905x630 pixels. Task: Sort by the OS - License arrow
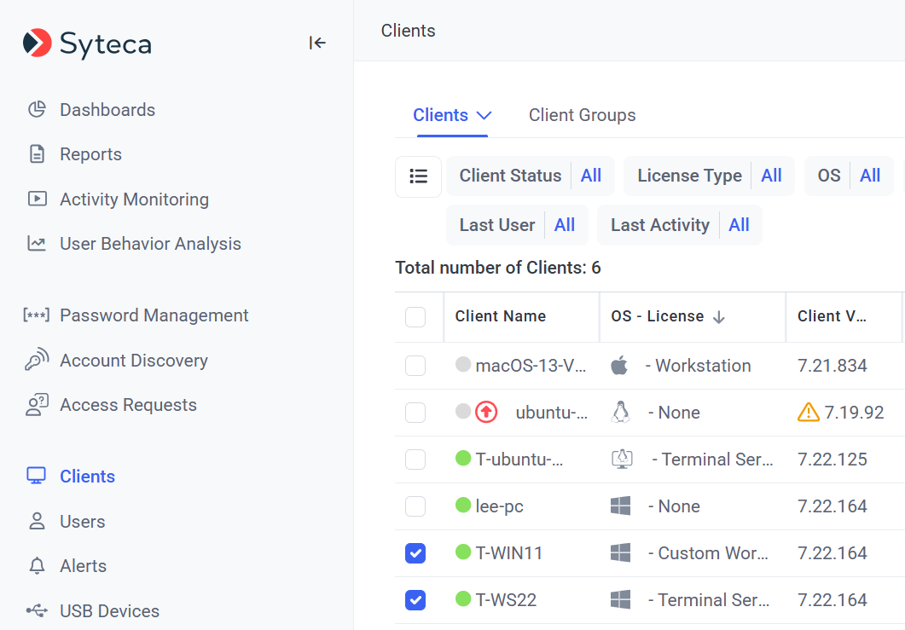[x=719, y=317]
